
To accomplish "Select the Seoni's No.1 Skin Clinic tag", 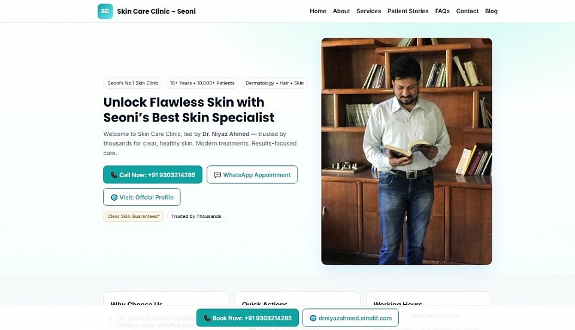I will click(x=132, y=83).
